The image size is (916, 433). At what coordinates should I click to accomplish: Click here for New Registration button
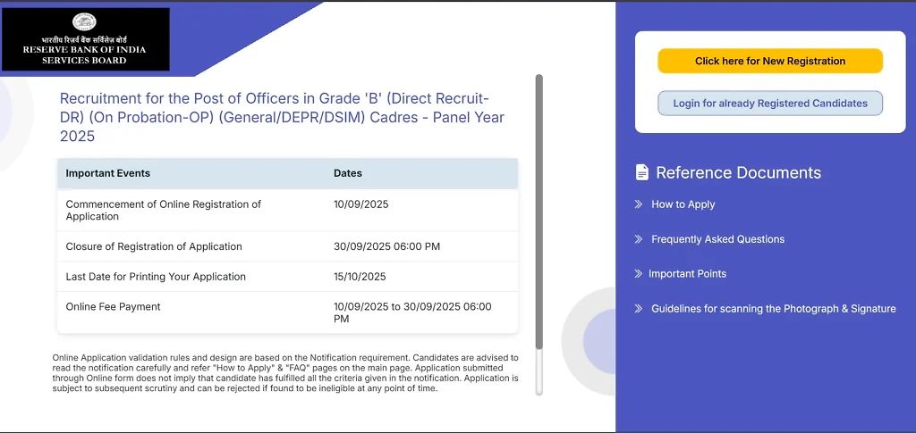[770, 62]
